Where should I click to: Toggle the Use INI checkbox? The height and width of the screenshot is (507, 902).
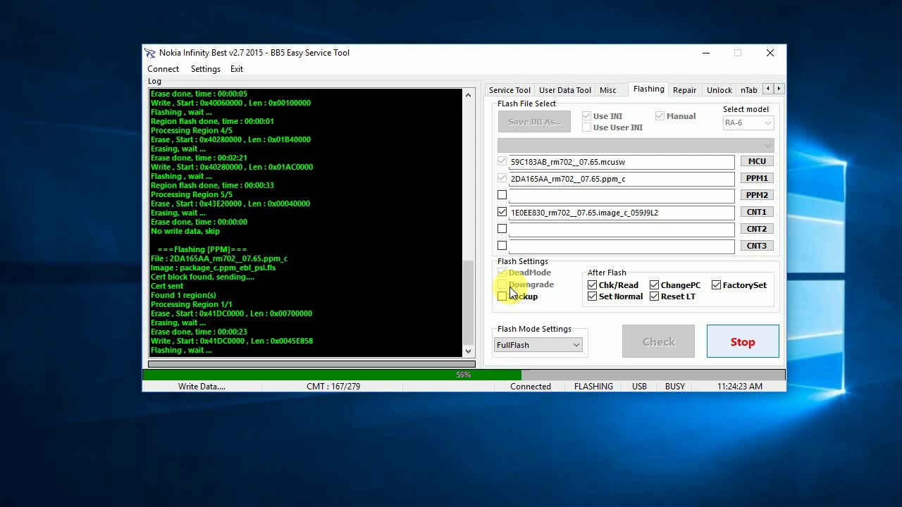pos(586,116)
